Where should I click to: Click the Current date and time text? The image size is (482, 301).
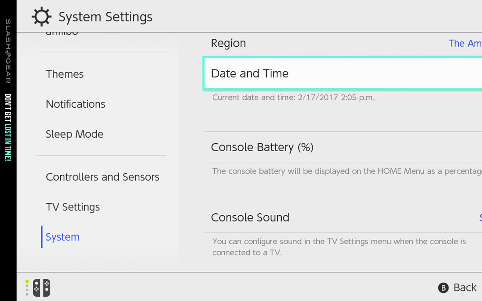coord(293,97)
